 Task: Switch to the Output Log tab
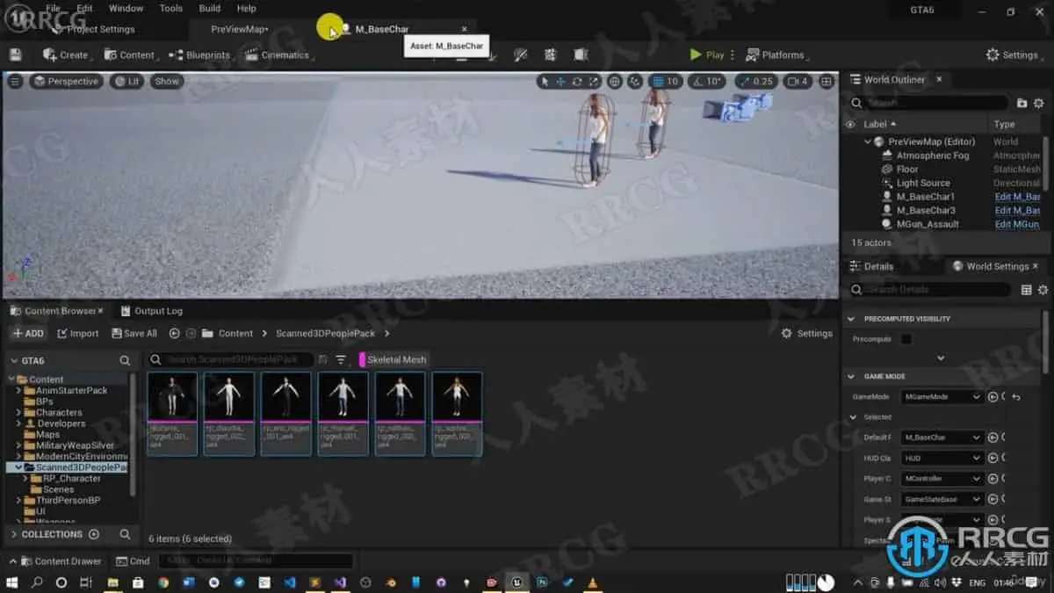click(151, 311)
